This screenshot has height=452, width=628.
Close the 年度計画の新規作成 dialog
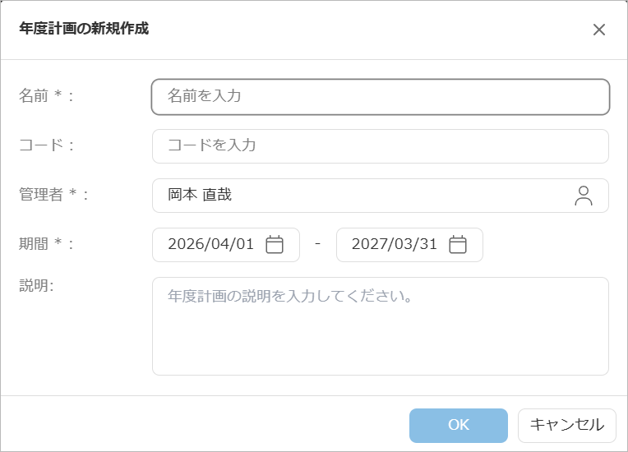(599, 30)
